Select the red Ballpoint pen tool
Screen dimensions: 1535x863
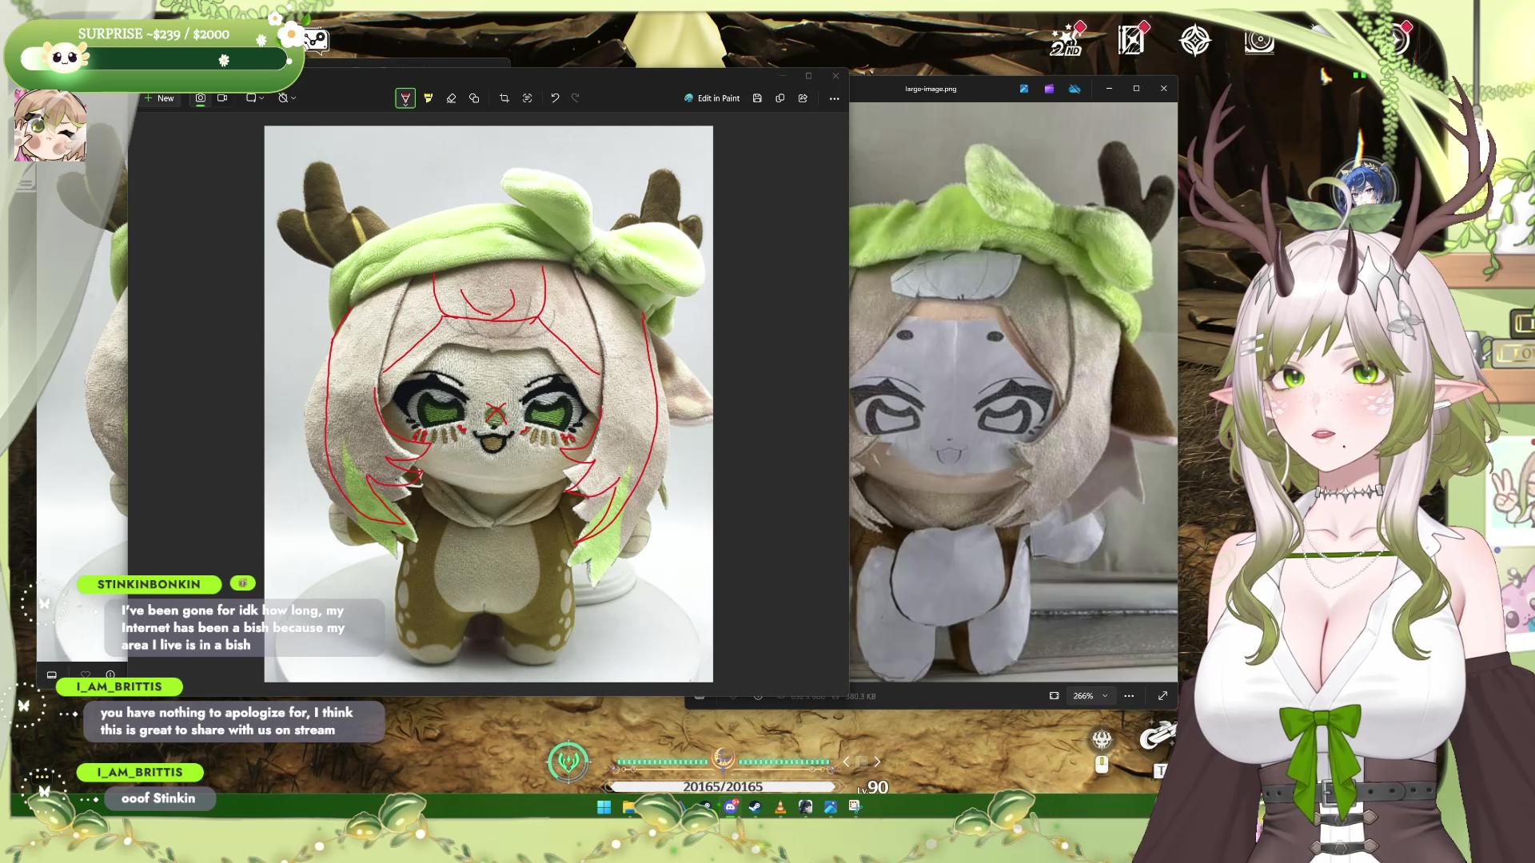point(405,98)
